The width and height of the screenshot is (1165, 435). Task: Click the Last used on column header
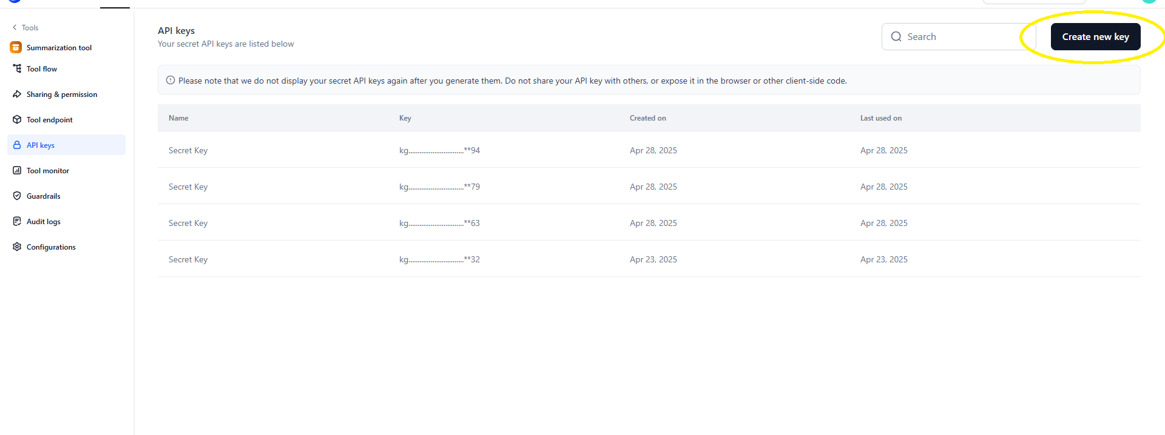881,118
